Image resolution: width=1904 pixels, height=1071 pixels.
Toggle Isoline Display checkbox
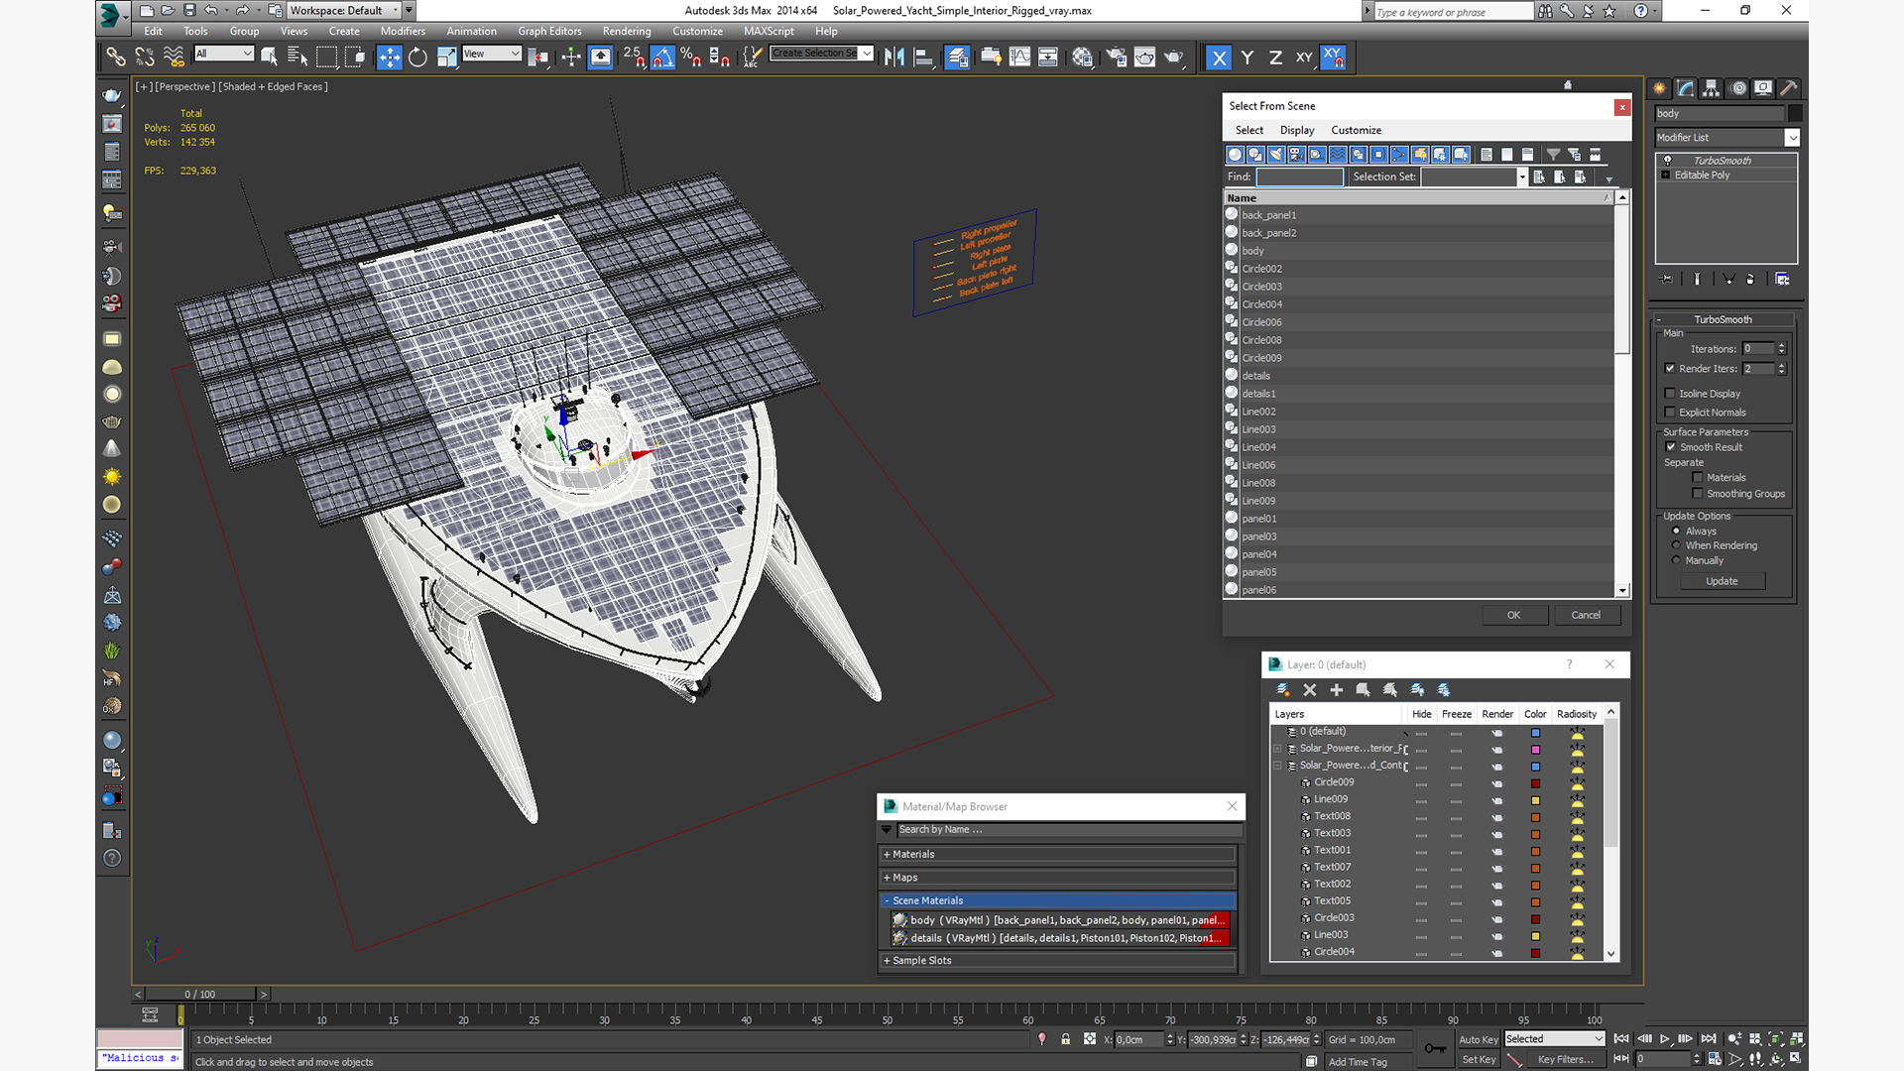[1670, 393]
